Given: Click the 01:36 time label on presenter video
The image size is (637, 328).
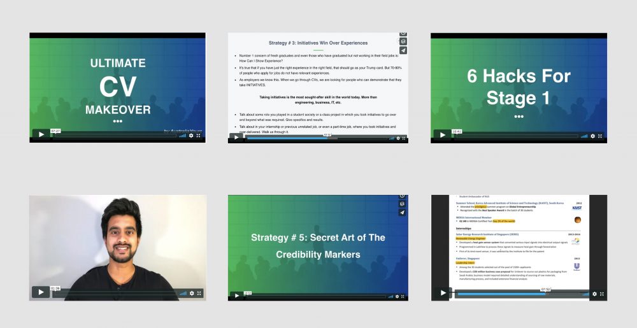Looking at the screenshot, I should tap(55, 289).
